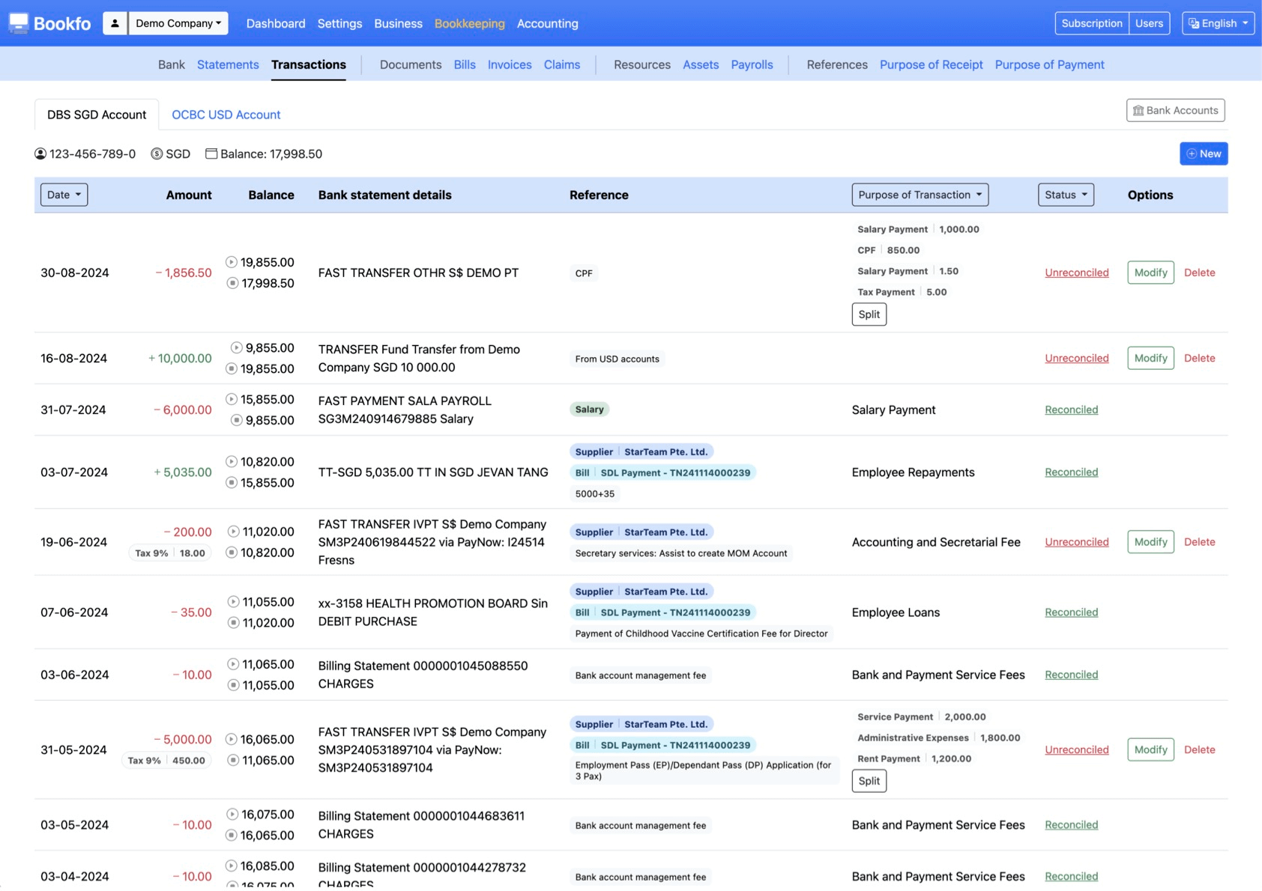Switch to the OCBC USD Account tab
1262x891 pixels.
tap(226, 115)
